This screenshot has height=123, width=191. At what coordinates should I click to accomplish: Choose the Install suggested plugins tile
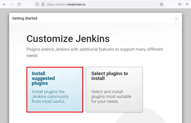tap(55, 90)
